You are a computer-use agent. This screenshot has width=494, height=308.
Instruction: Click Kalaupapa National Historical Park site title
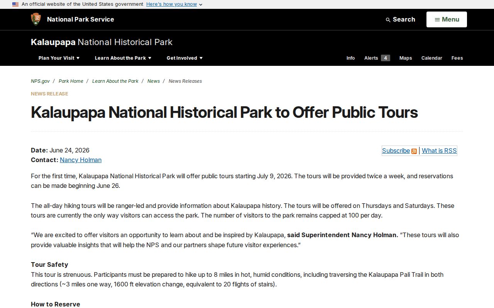[x=102, y=42]
